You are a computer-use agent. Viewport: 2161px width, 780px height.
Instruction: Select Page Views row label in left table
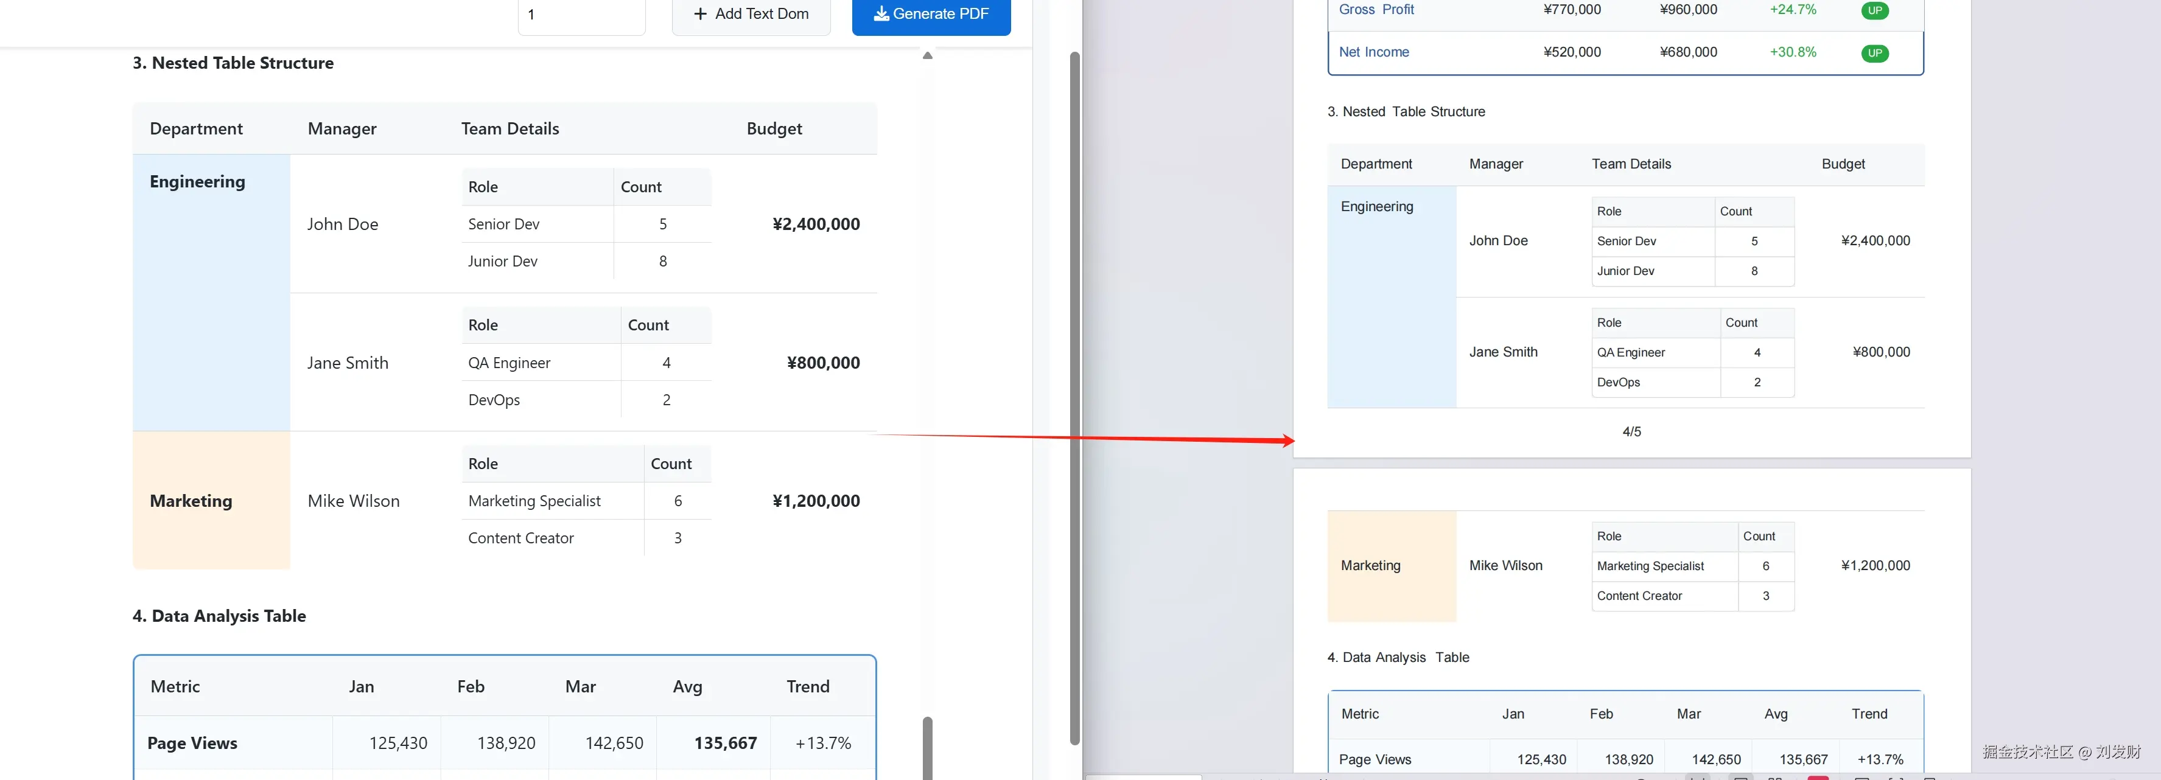[x=192, y=743]
